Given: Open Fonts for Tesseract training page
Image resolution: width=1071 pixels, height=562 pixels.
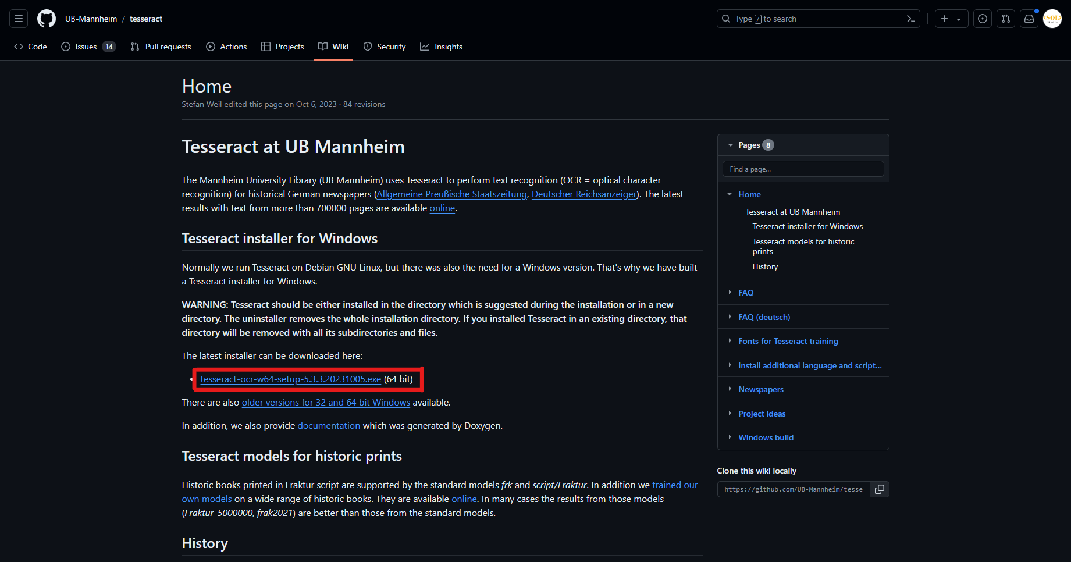Looking at the screenshot, I should pos(788,341).
